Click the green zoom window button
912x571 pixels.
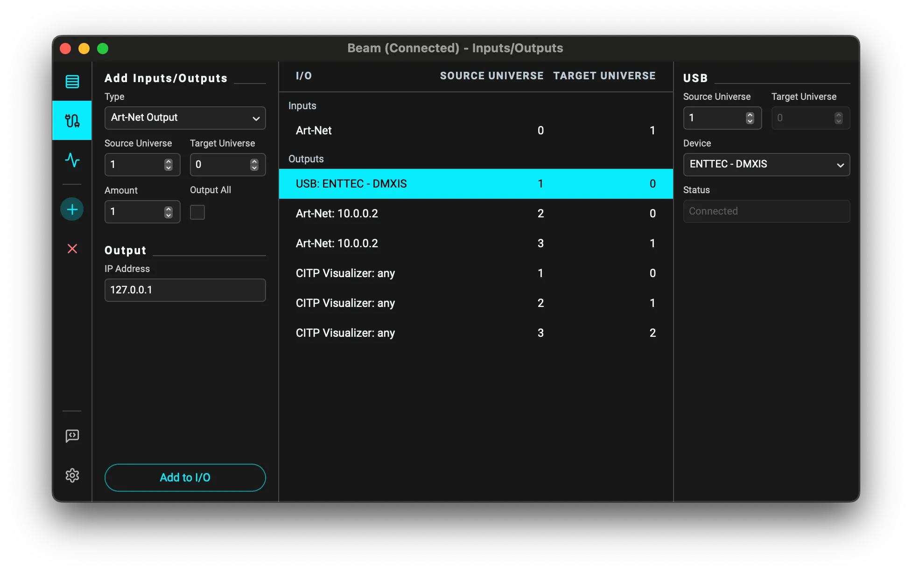pyautogui.click(x=103, y=49)
